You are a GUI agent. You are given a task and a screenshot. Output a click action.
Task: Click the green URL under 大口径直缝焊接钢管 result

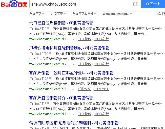coord(50,39)
